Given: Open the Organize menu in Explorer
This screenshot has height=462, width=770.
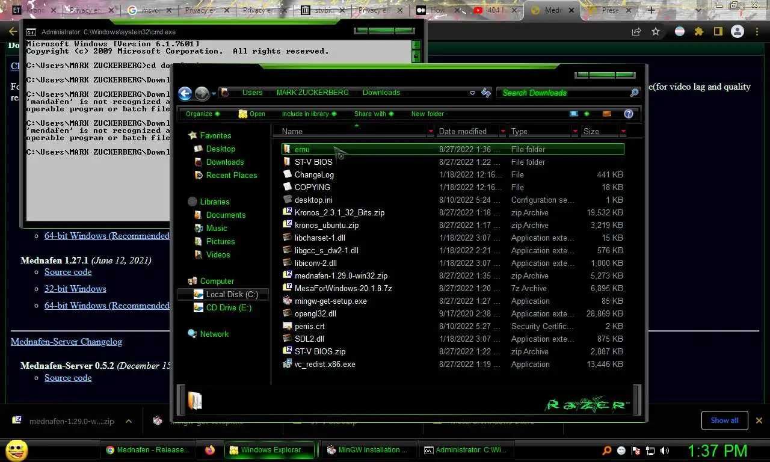Looking at the screenshot, I should (x=203, y=114).
